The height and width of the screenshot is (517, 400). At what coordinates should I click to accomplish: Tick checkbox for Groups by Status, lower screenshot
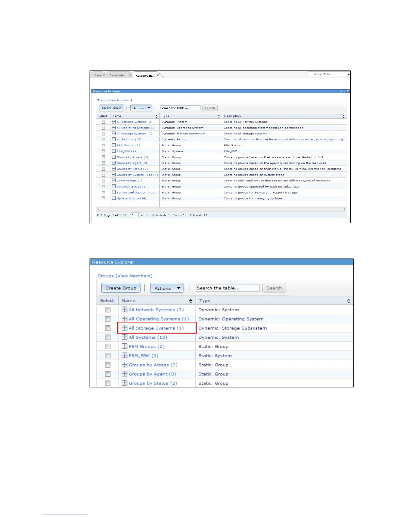108,383
